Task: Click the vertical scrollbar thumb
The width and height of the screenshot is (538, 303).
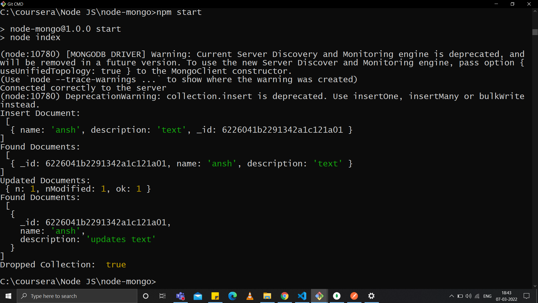Action: tap(535, 32)
